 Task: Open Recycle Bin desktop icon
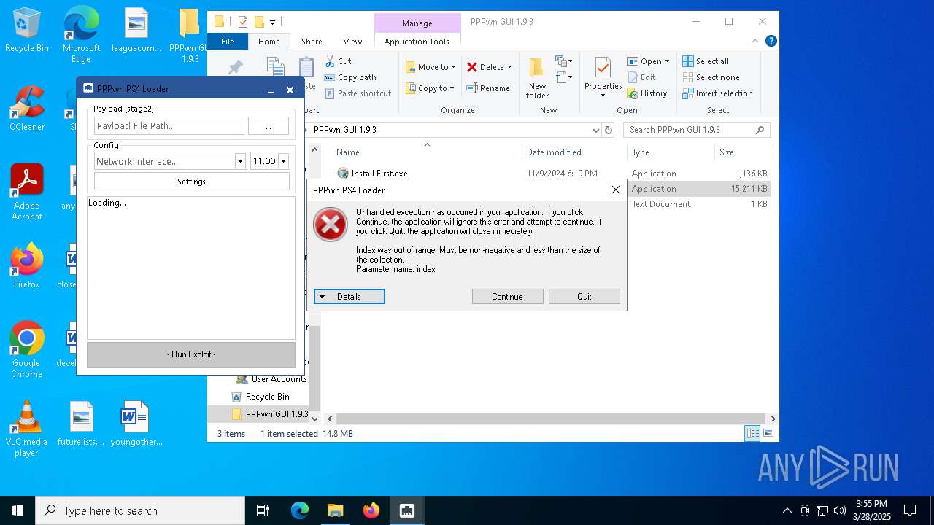[27, 31]
